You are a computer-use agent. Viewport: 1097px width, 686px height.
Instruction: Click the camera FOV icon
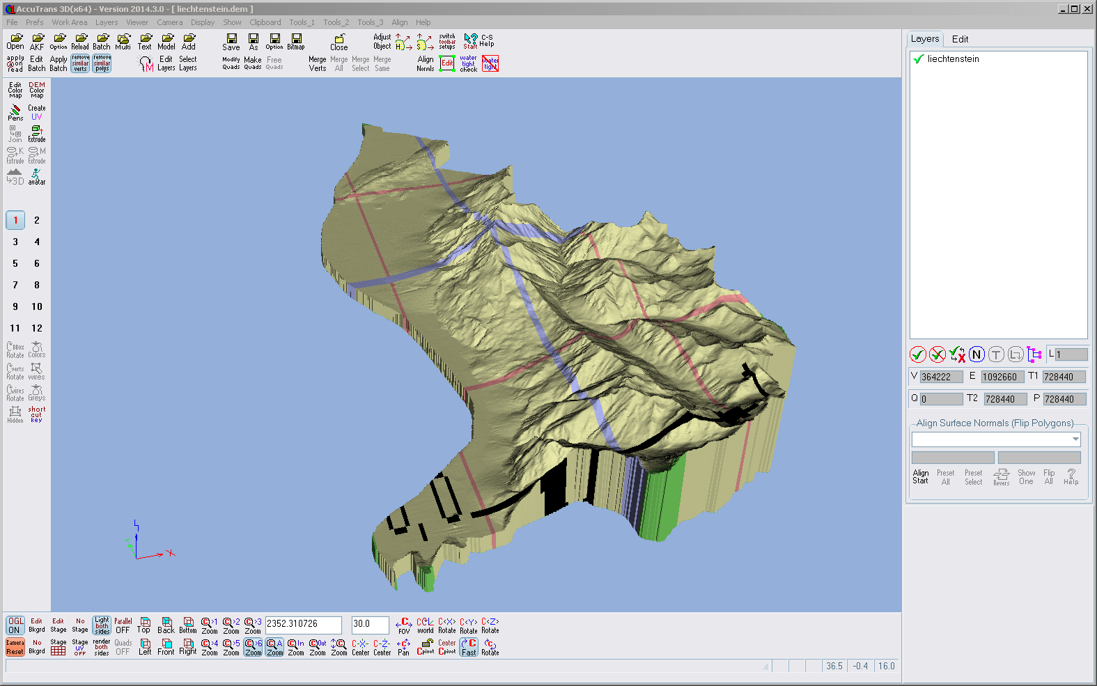[x=404, y=625]
